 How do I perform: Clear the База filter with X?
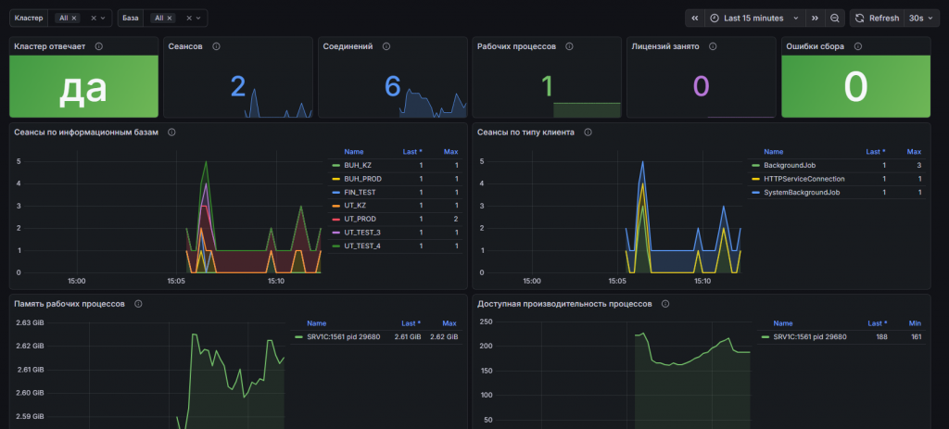coord(189,19)
